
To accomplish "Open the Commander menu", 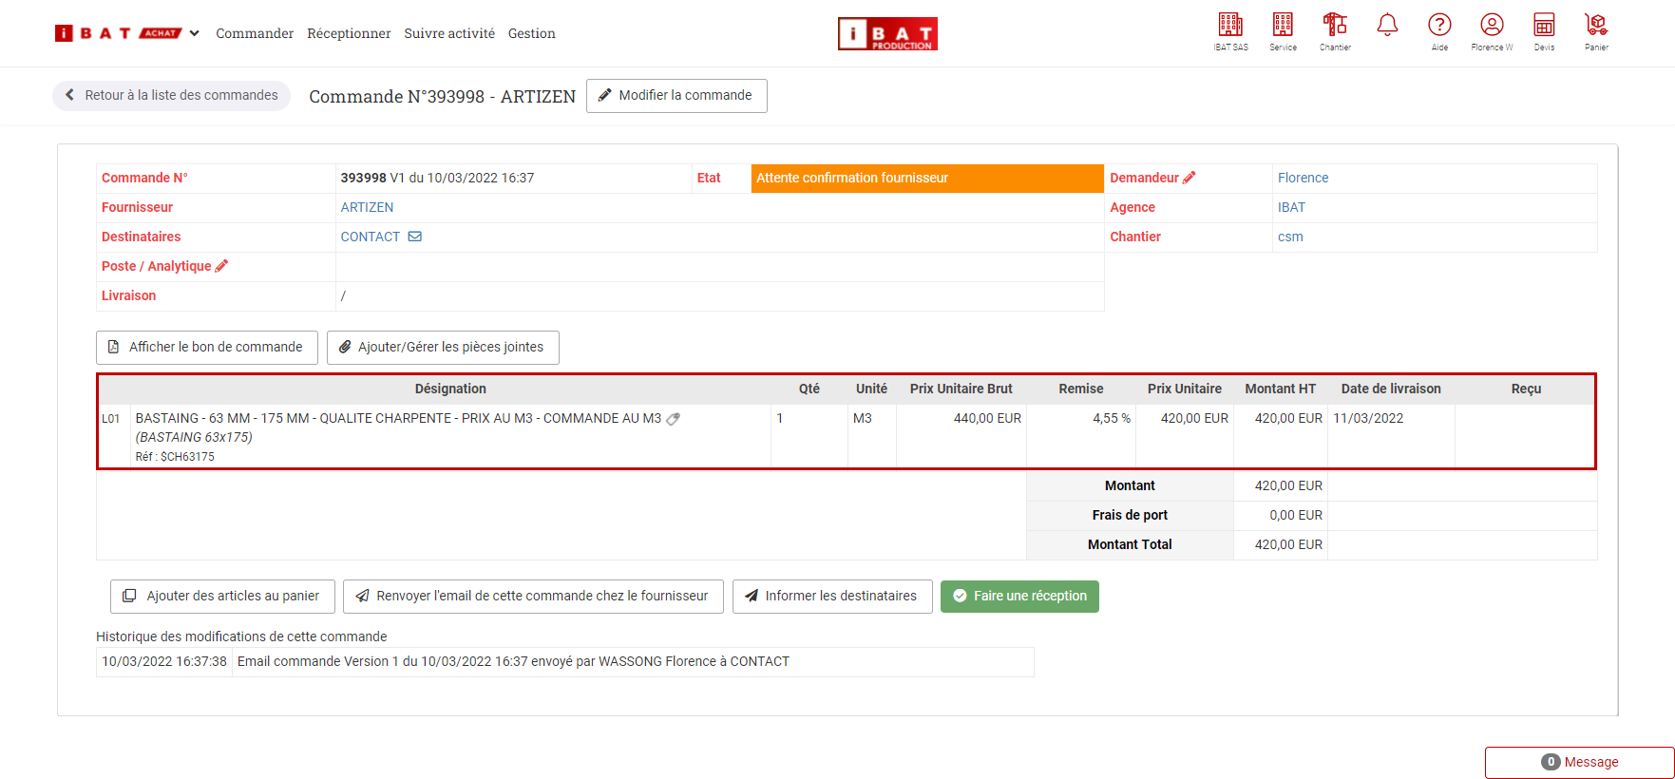I will (255, 33).
